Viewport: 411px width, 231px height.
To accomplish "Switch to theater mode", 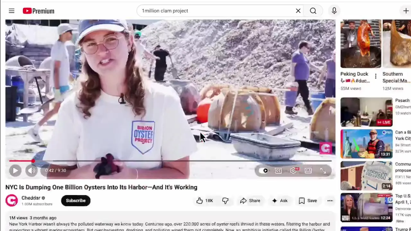I will click(308, 171).
